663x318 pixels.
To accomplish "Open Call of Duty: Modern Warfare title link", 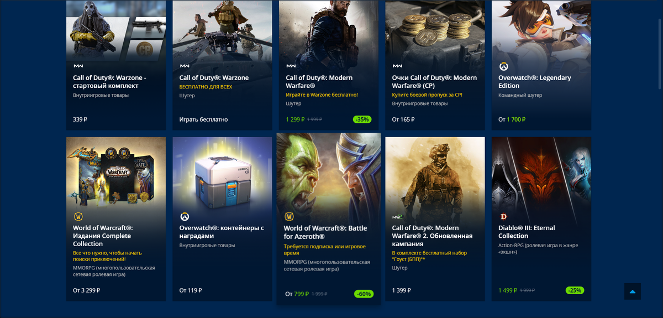I will [x=319, y=82].
